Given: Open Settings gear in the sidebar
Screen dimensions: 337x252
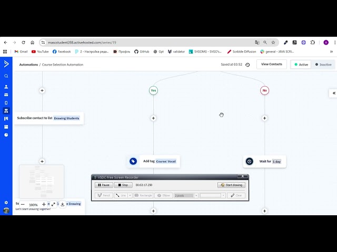Looking at the screenshot, I should click(x=6, y=203).
